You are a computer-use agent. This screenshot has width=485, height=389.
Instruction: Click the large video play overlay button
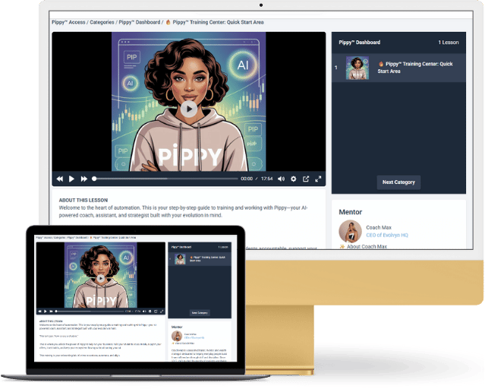[189, 109]
